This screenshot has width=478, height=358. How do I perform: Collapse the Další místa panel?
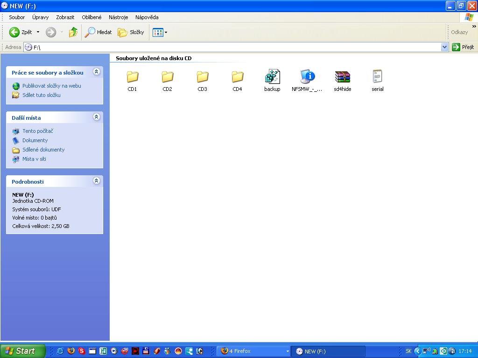point(96,117)
